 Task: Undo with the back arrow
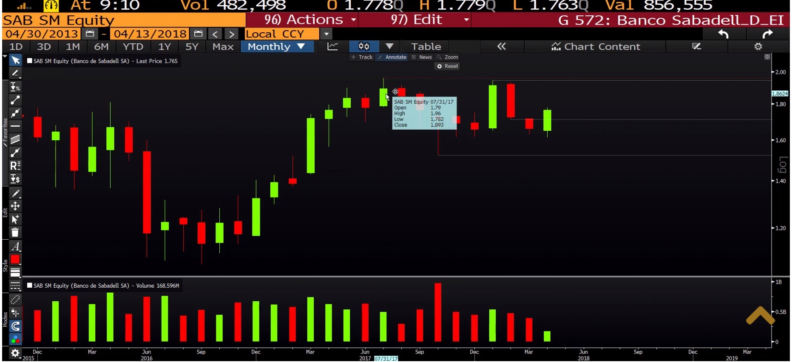(x=724, y=34)
